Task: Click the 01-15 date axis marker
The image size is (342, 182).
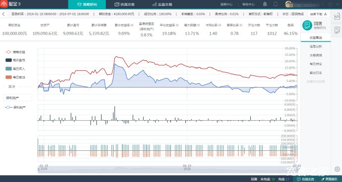Action: coord(44,167)
